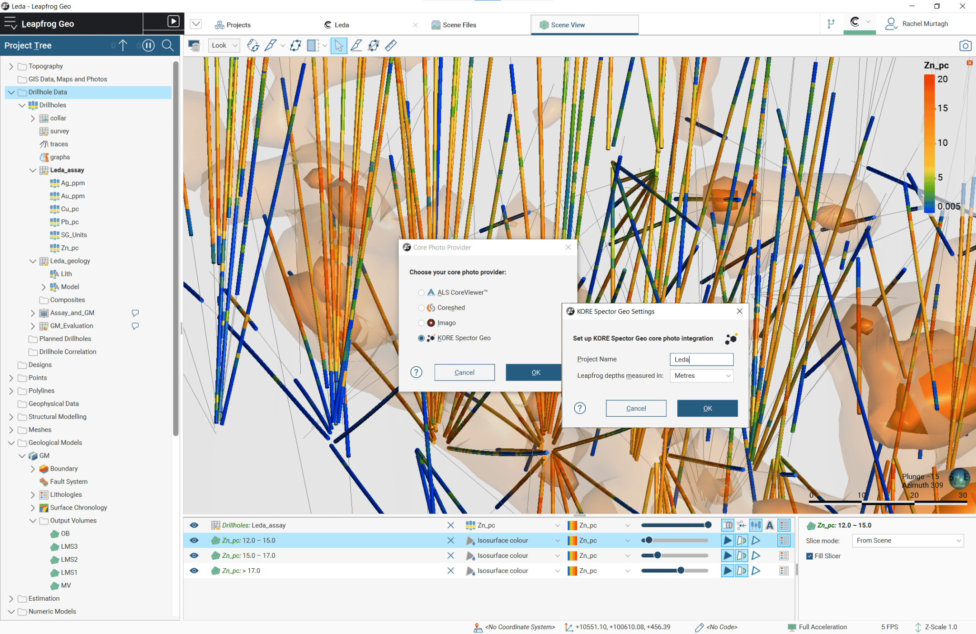The width and height of the screenshot is (976, 634).
Task: Collapse the Drillhole Data folder
Action: tap(11, 92)
